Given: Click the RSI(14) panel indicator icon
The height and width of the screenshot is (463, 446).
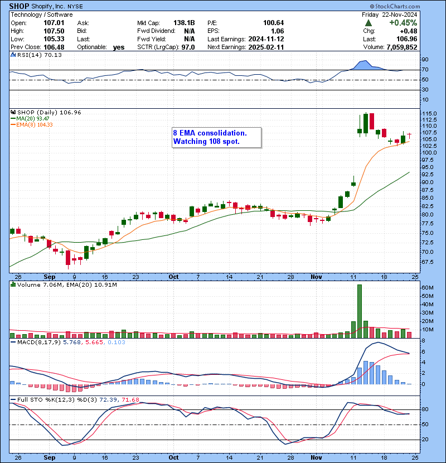Looking at the screenshot, I should click(x=13, y=55).
